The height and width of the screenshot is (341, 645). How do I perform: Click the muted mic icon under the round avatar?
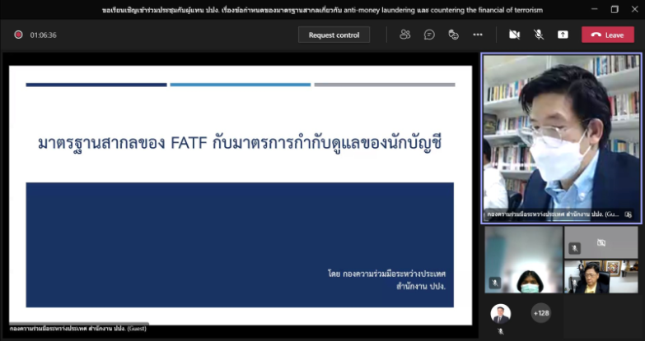pyautogui.click(x=500, y=330)
